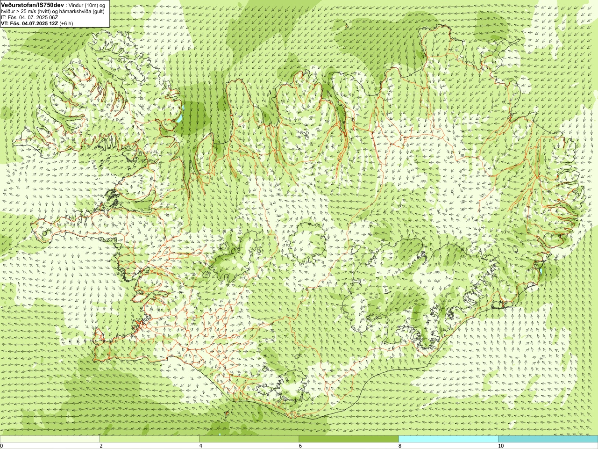
Task: Click the circular glacier outline in central Iceland
Action: (307, 242)
